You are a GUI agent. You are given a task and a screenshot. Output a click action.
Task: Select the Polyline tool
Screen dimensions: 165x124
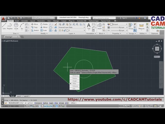pos(10,26)
